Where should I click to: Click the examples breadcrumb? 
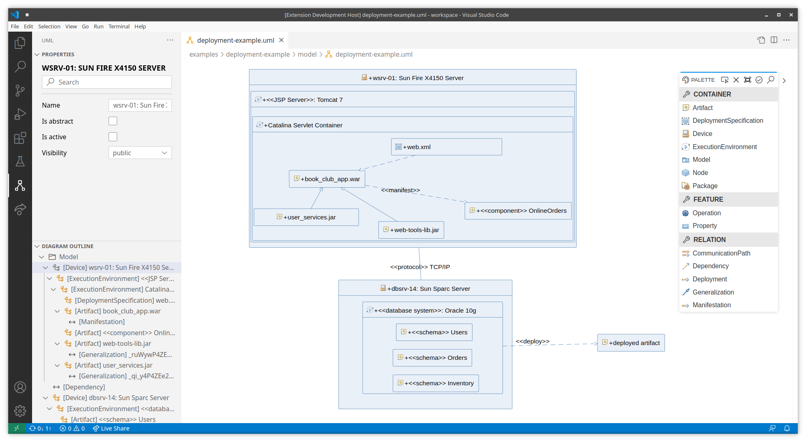pos(204,54)
